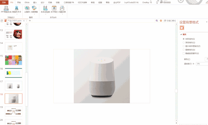Select the speaker image on the slide
The height and width of the screenshot is (125, 208).
coord(102,76)
